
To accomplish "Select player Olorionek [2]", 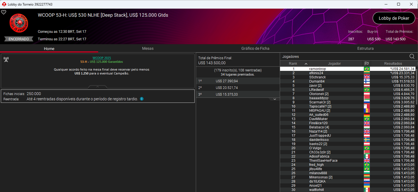I will pos(319,94).
